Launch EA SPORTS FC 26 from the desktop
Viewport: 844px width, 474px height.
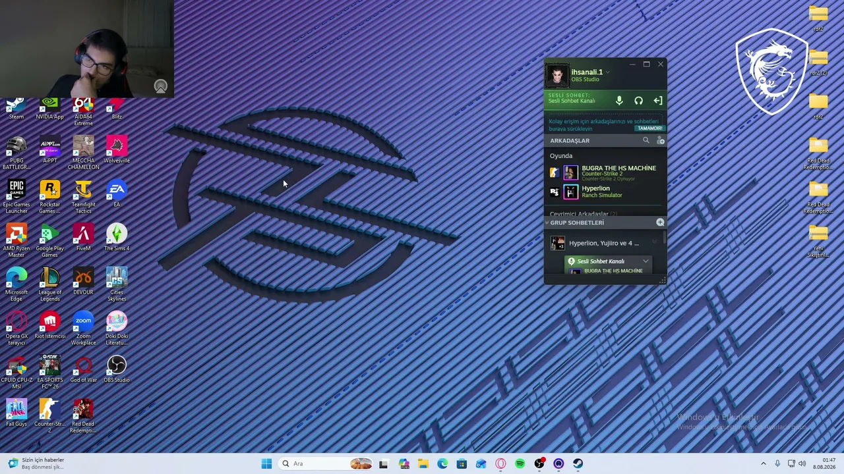point(50,373)
